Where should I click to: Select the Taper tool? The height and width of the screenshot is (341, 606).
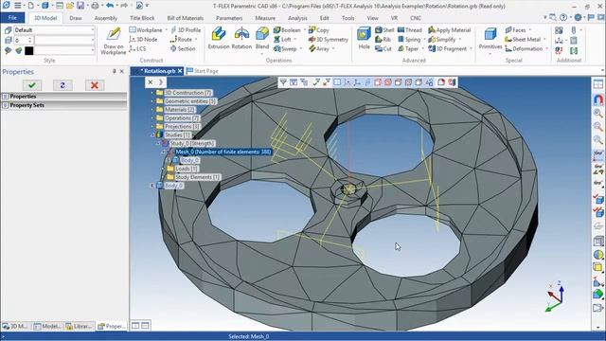click(408, 48)
